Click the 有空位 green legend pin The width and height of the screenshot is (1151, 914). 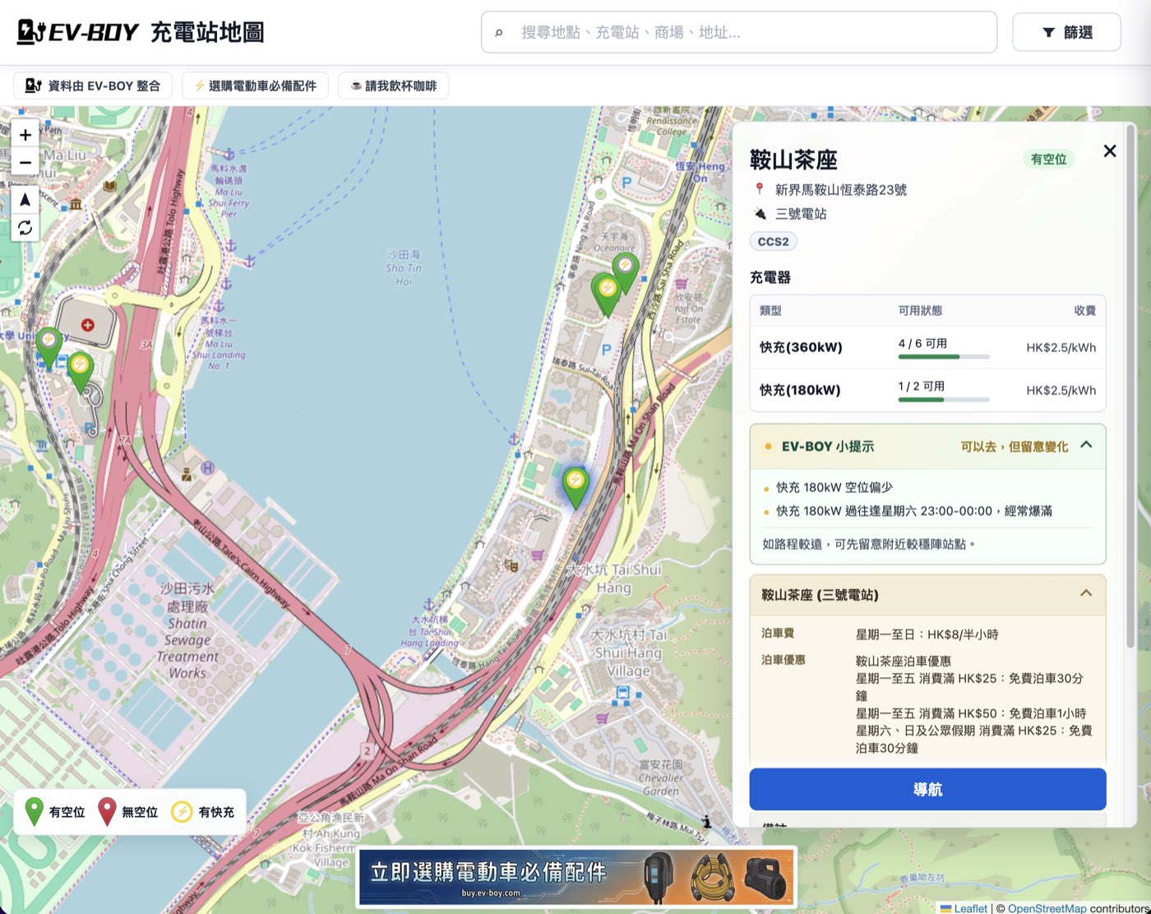[x=34, y=811]
